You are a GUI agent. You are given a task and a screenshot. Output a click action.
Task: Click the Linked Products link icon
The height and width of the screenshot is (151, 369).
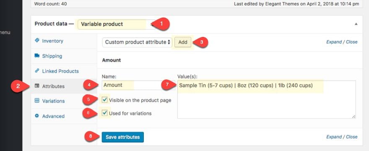coord(37,70)
